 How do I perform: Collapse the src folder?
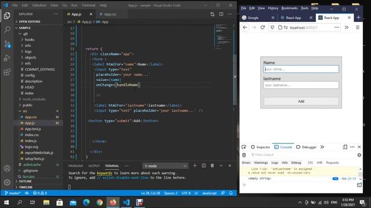click(x=25, y=111)
